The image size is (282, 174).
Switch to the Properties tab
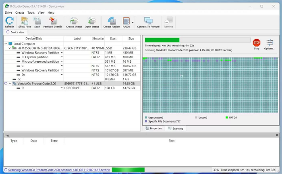click(154, 129)
